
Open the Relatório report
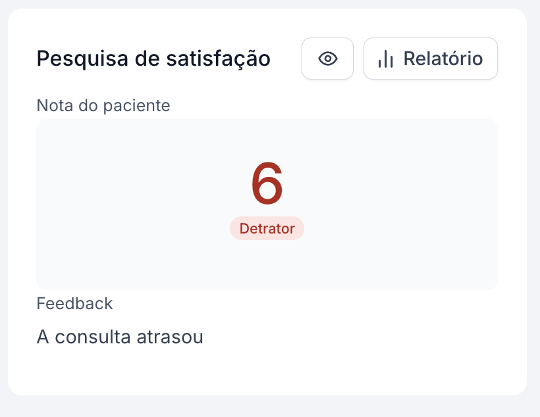tap(430, 59)
